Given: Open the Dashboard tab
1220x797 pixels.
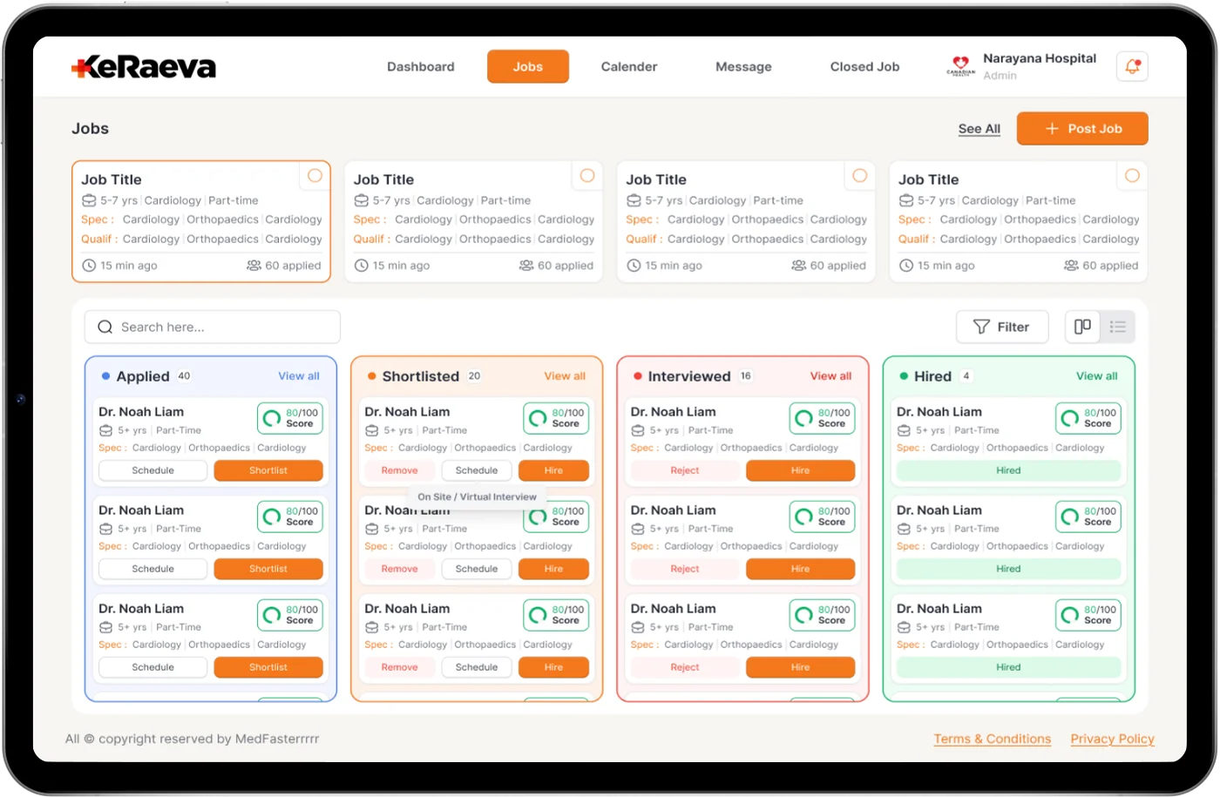Looking at the screenshot, I should (421, 66).
